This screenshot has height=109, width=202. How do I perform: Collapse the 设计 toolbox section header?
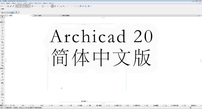(x=2, y=22)
